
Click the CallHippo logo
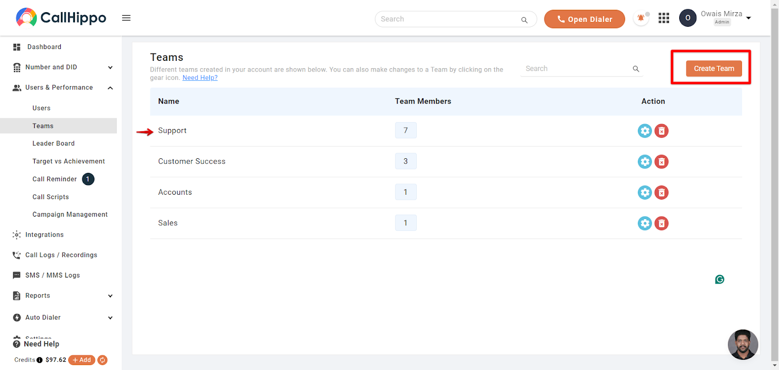pyautogui.click(x=61, y=18)
